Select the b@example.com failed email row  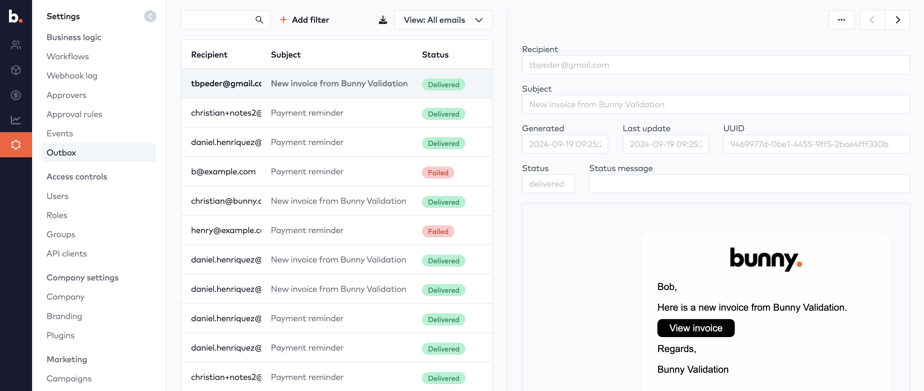[336, 172]
